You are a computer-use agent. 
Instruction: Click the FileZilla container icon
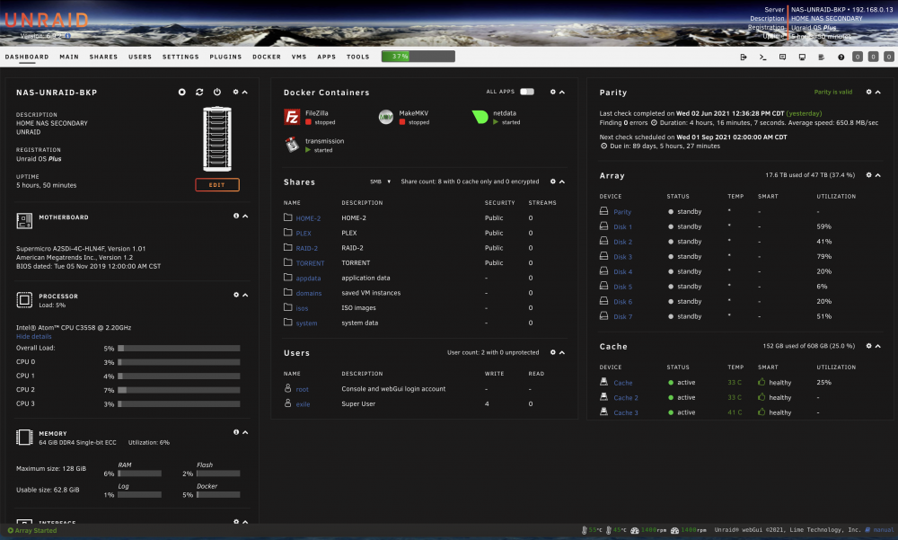[292, 117]
